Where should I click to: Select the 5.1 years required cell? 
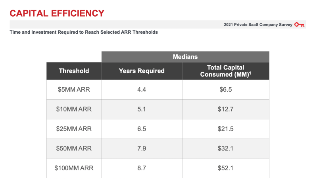tap(142, 109)
